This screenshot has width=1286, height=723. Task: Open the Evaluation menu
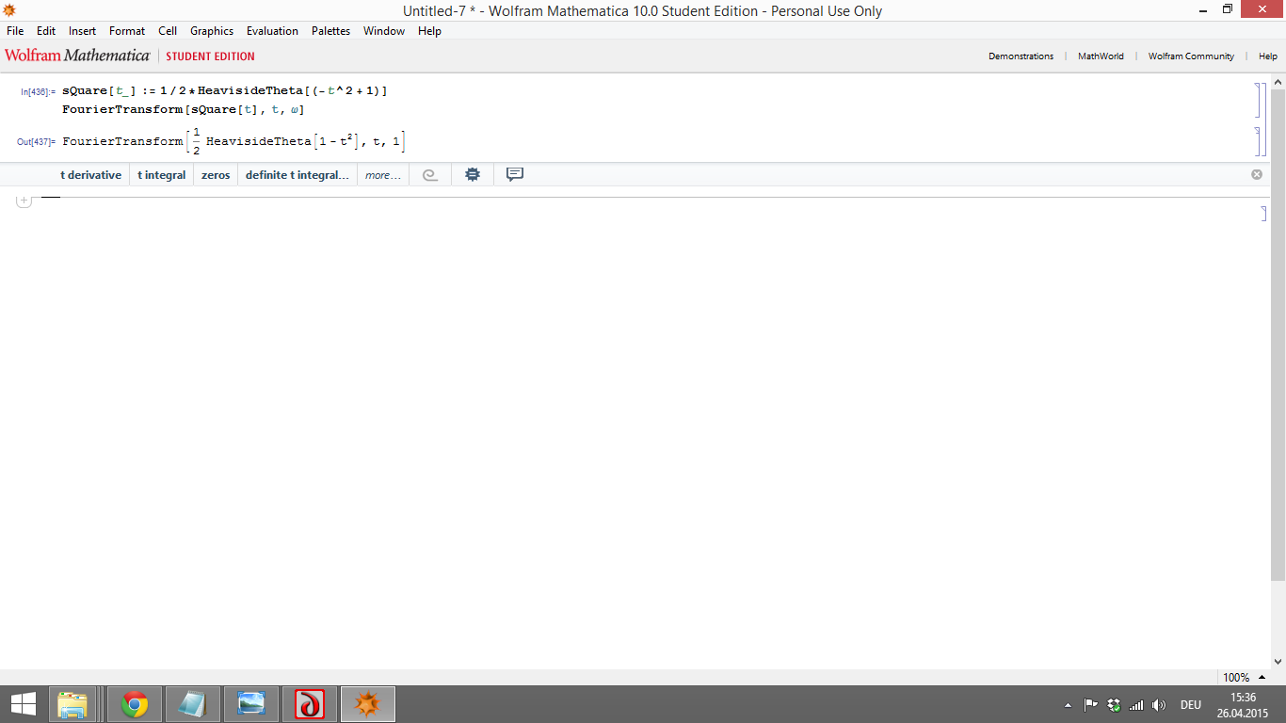(x=272, y=31)
